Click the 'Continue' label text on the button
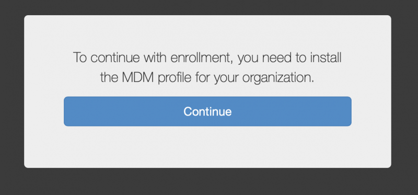This screenshot has height=195, width=418. click(x=207, y=111)
